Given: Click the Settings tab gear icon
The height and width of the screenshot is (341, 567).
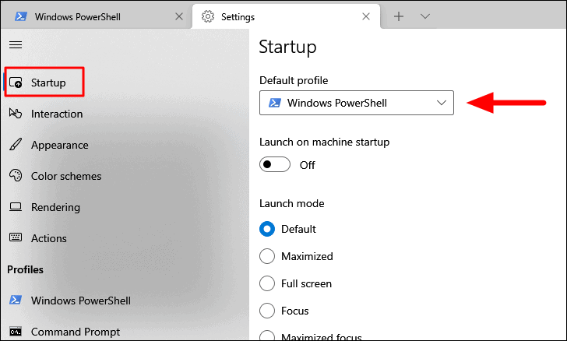Looking at the screenshot, I should coord(208,16).
